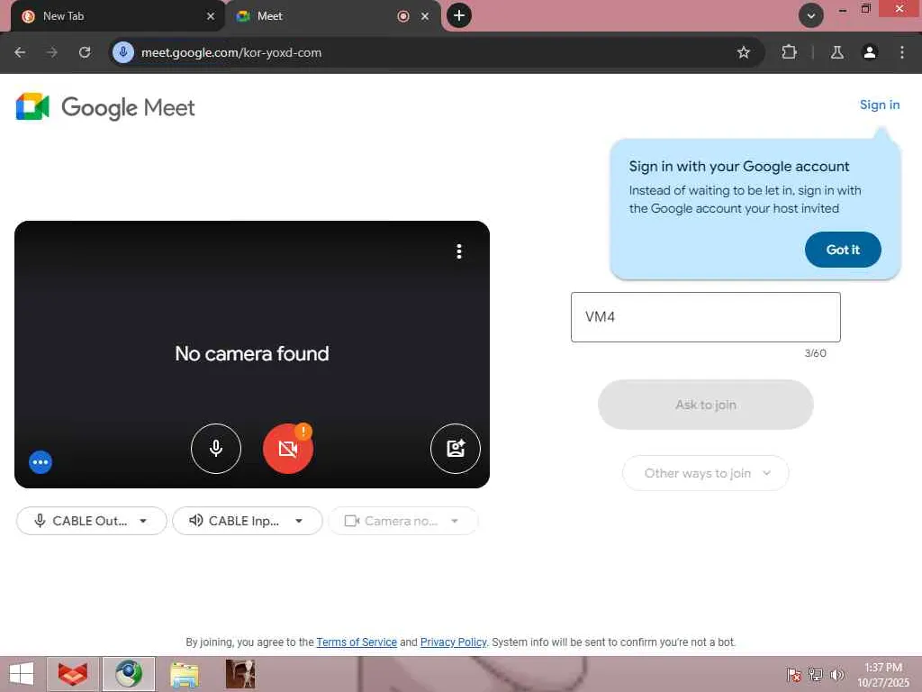Image resolution: width=922 pixels, height=692 pixels.
Task: Open the Chrome Labs flask icon
Action: (836, 52)
